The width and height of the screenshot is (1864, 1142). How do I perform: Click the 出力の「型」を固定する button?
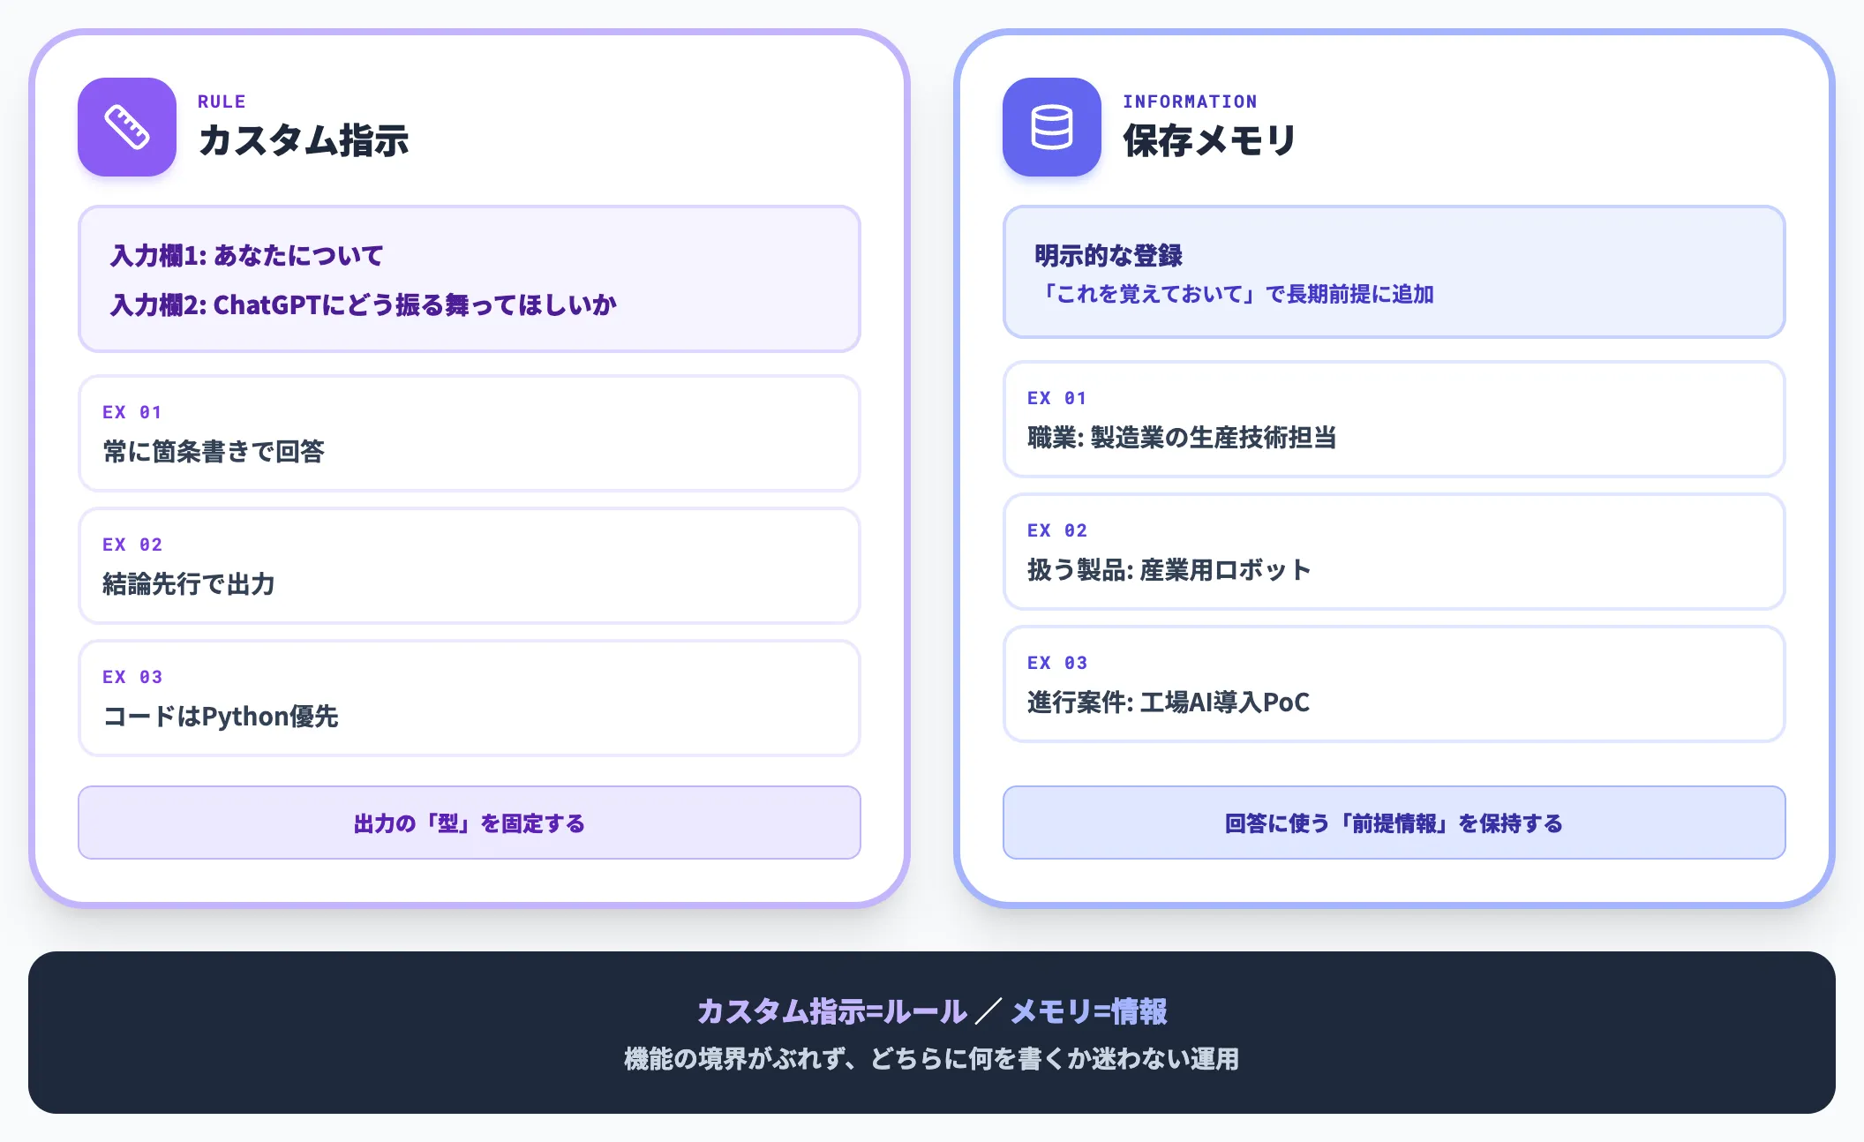tap(470, 823)
